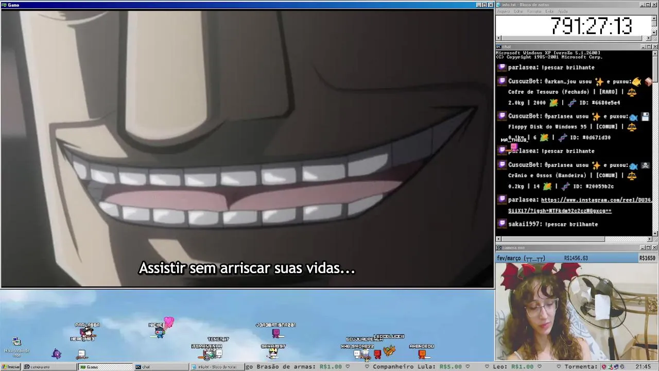Click the 791:27:13 timer text

point(591,26)
